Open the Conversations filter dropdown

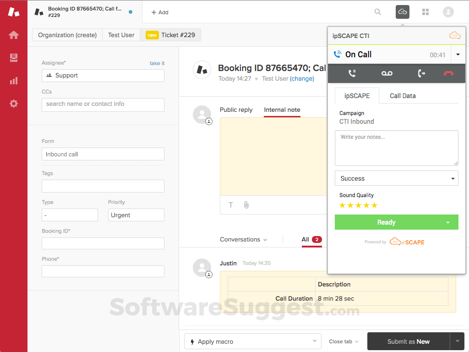click(x=243, y=239)
